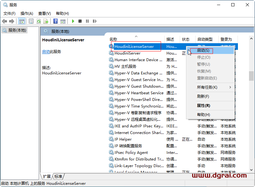
Task: Click gear icon beside IP Helper
Action: click(111, 139)
